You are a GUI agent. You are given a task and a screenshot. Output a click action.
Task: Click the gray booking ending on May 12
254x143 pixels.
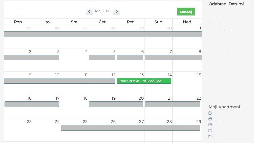pyautogui.click(x=59, y=81)
